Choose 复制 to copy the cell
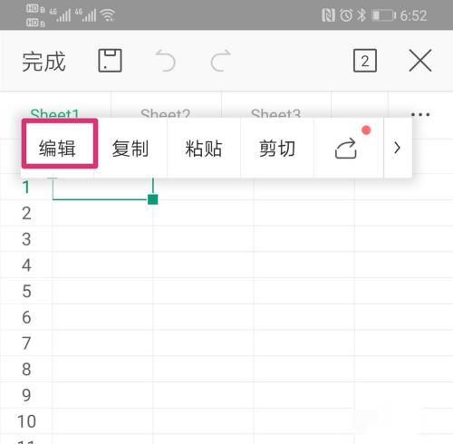The height and width of the screenshot is (444, 453). coord(130,149)
